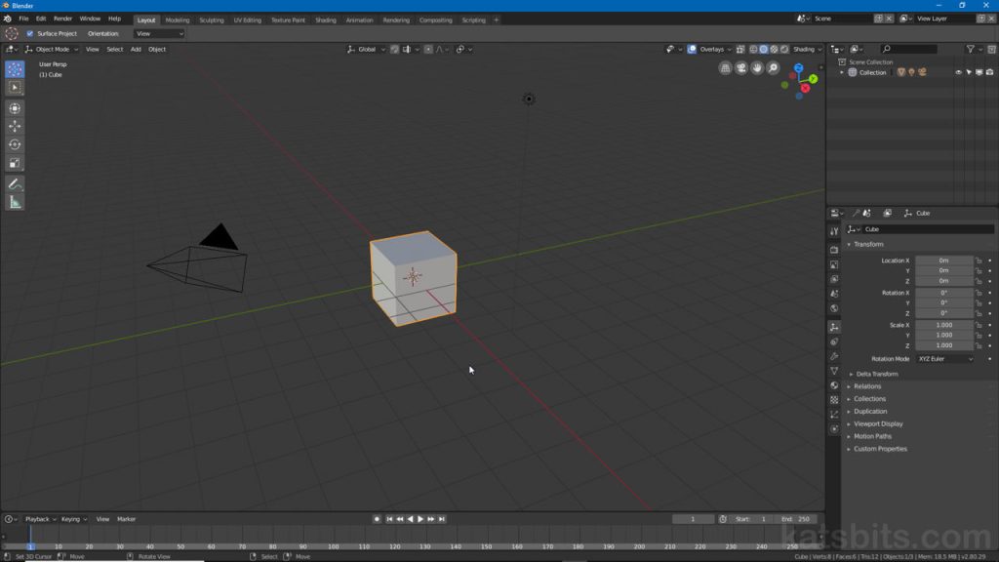Viewport: 999px width, 562px height.
Task: Select the Rotate tool in the toolbar
Action: [x=15, y=144]
